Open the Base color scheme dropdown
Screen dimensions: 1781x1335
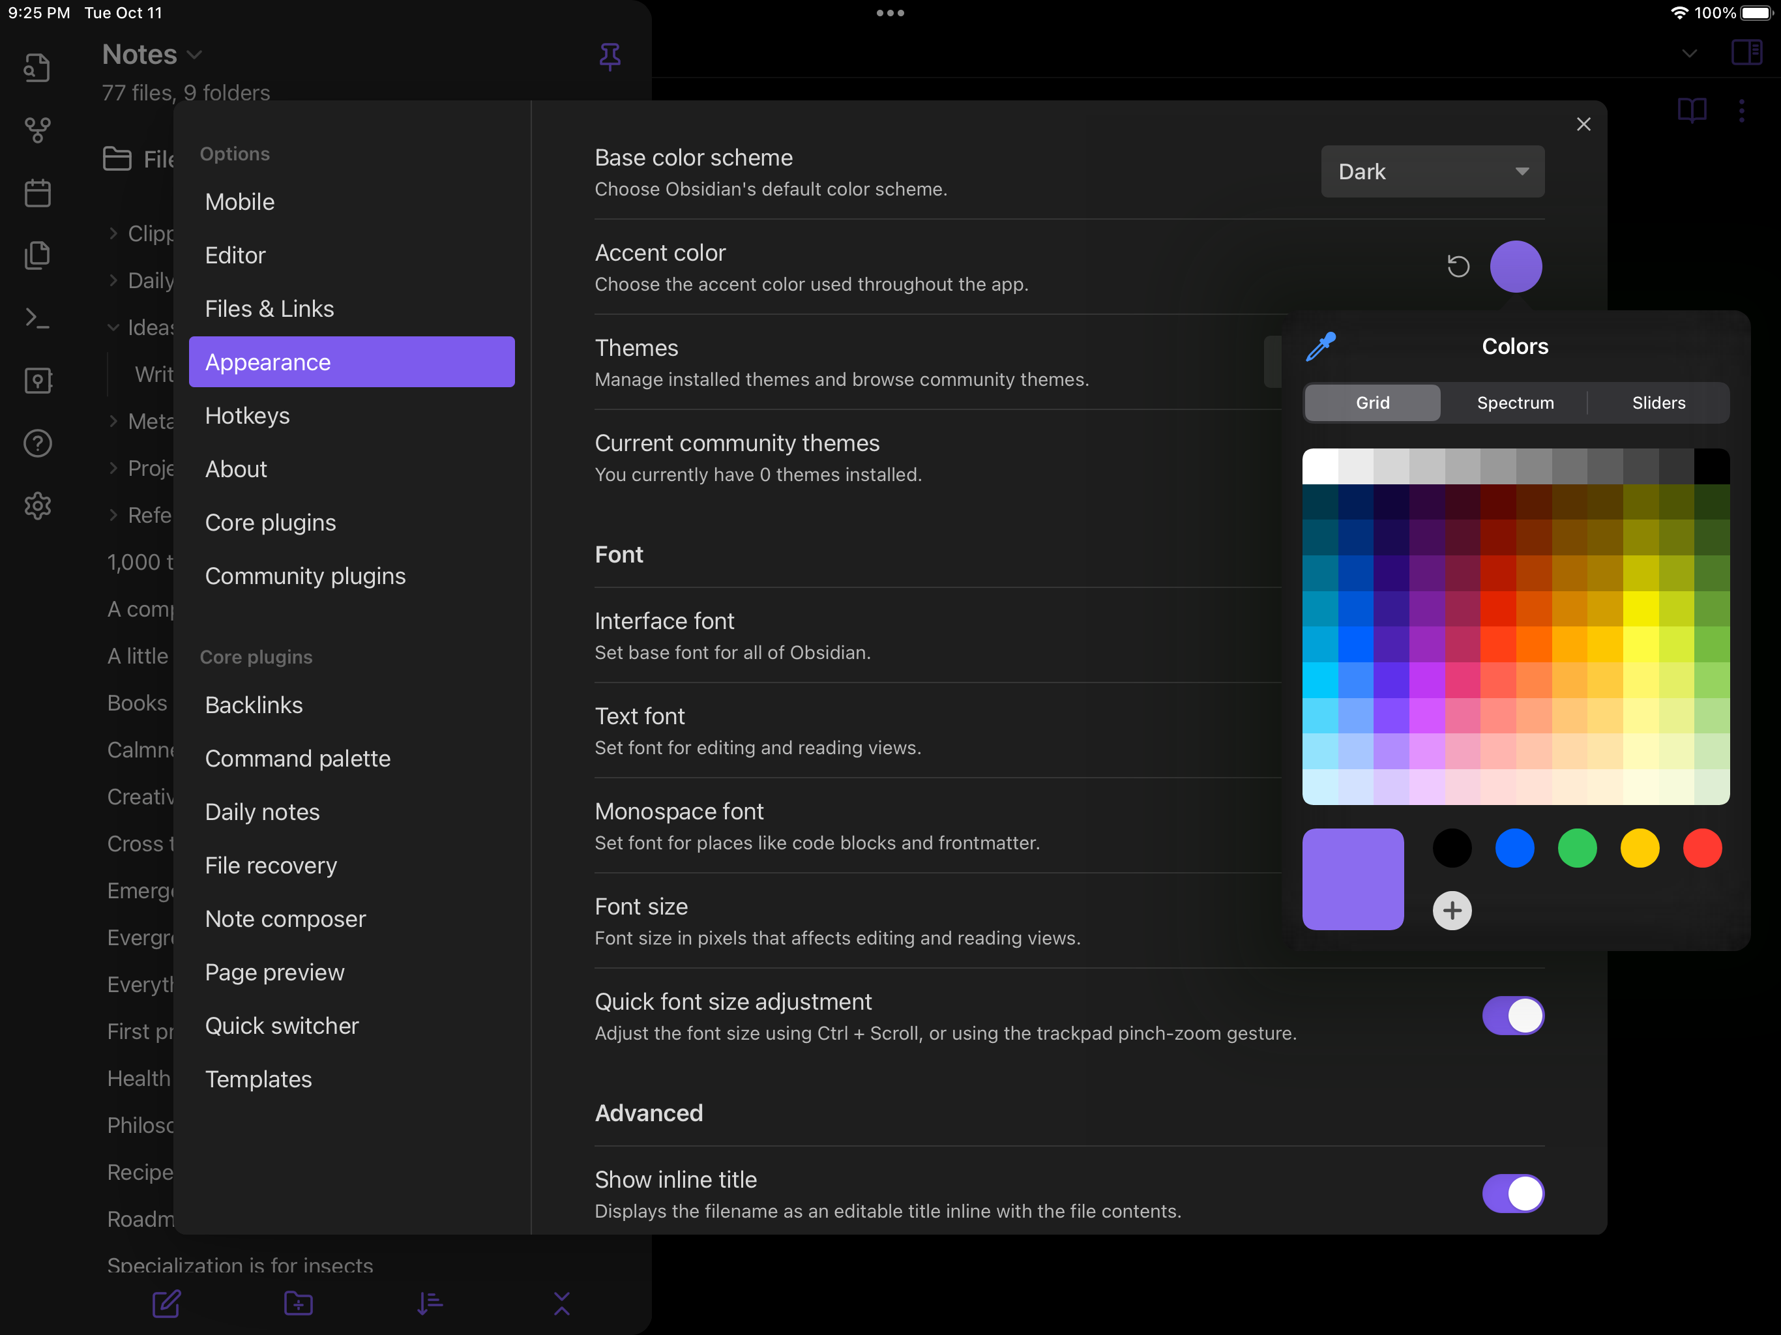click(x=1432, y=171)
